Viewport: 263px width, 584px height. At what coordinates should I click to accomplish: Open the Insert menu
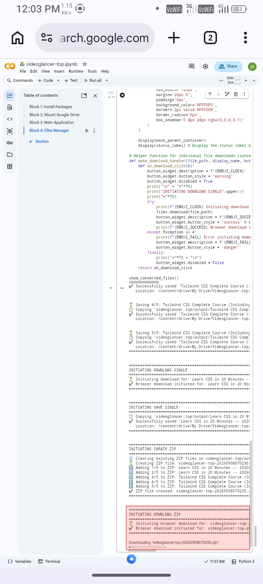(x=59, y=71)
